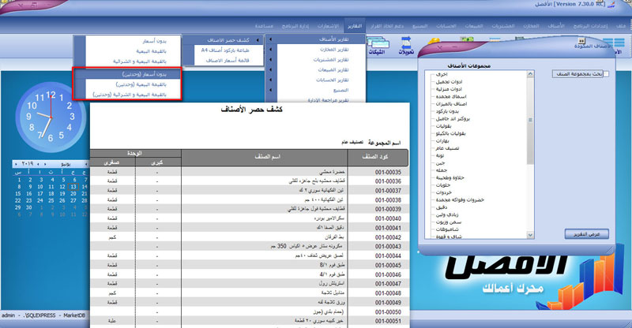Open the إدارة البرنامج menu
The image size is (632, 328).
(295, 26)
